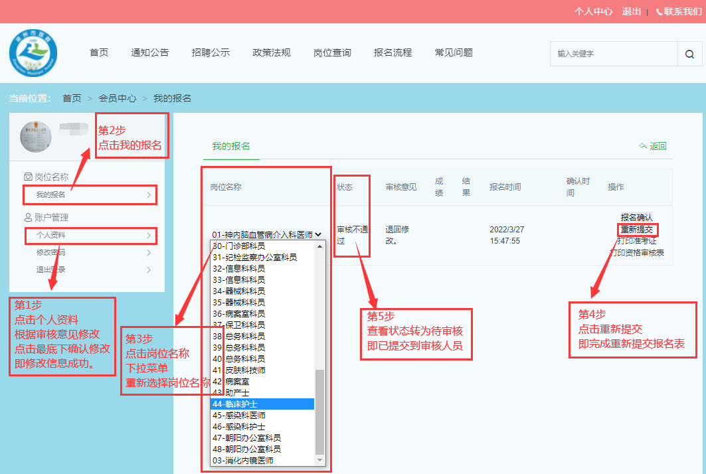Click 打印准考证
Viewport: 706px width, 474px height.
coord(637,241)
